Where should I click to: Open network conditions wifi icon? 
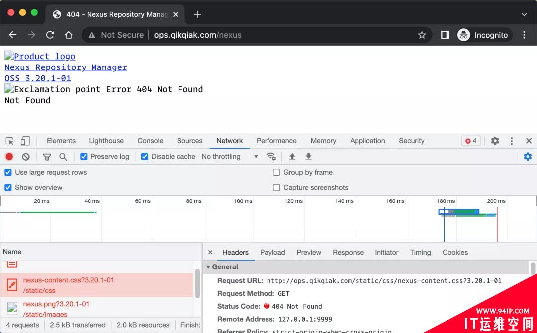[271, 157]
